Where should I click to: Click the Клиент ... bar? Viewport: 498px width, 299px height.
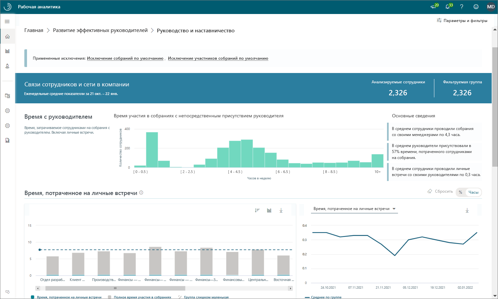(x=78, y=264)
